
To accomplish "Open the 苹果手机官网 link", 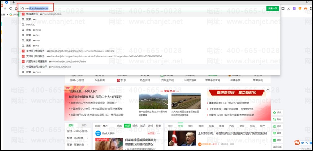I will (213, 80).
